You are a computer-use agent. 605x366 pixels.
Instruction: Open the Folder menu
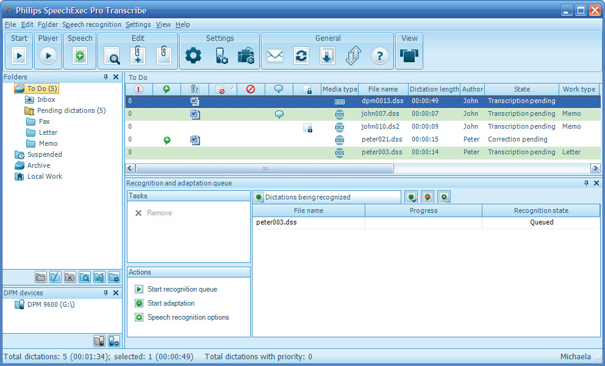[48, 24]
